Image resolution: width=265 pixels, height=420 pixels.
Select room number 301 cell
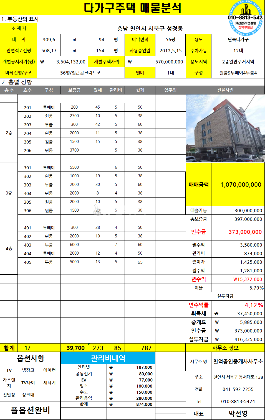coord(27,168)
